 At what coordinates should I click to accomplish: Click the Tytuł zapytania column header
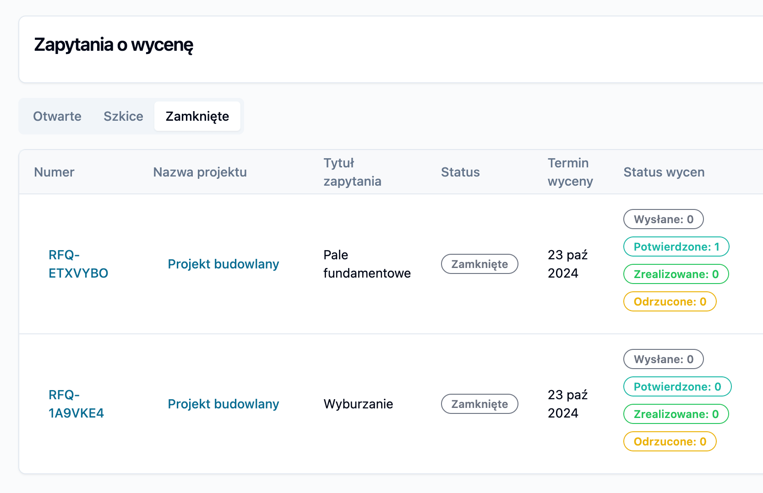(352, 172)
